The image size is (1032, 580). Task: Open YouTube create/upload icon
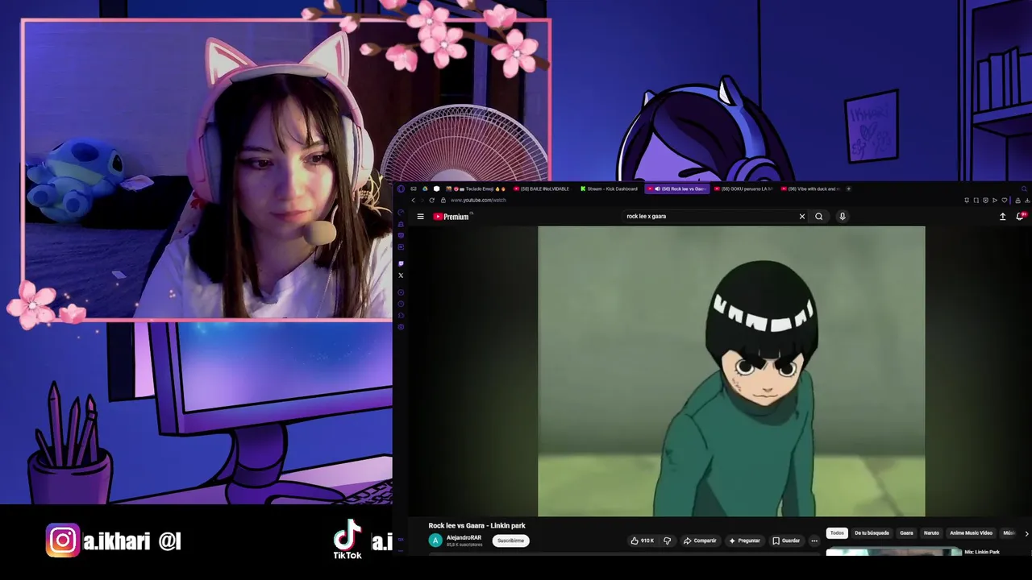pyautogui.click(x=1002, y=217)
